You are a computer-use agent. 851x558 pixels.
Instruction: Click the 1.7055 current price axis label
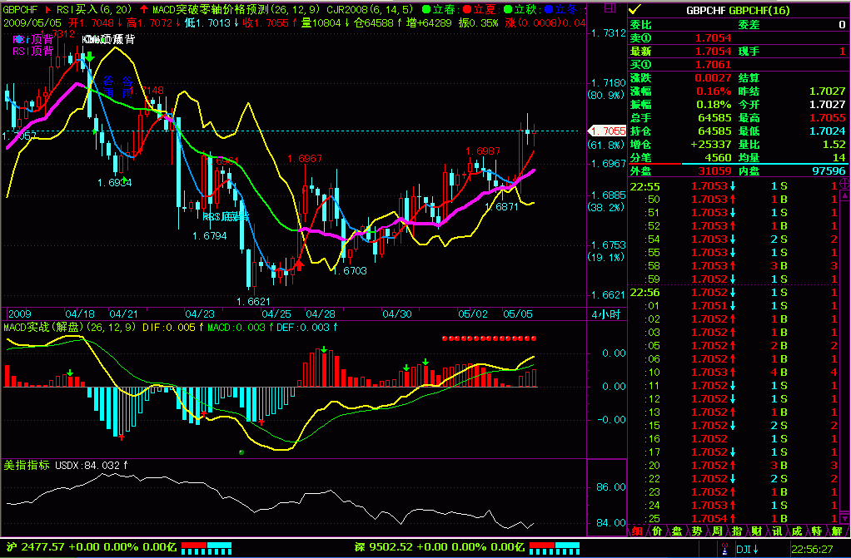click(x=607, y=131)
